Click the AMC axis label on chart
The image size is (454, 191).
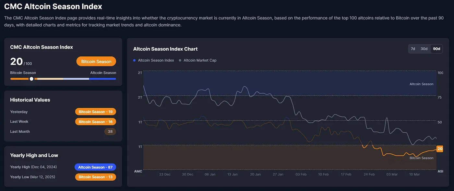[x=138, y=171]
